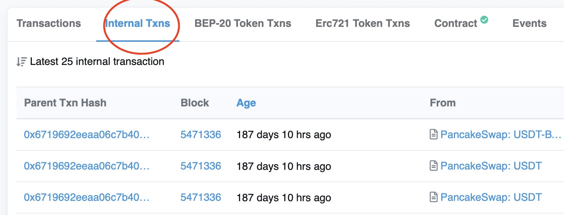The image size is (564, 215).
Task: Switch to BEP-20 Token Txns tab
Action: click(243, 24)
